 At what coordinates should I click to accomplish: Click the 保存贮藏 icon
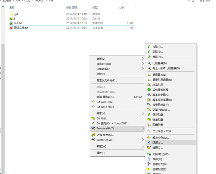149,115
